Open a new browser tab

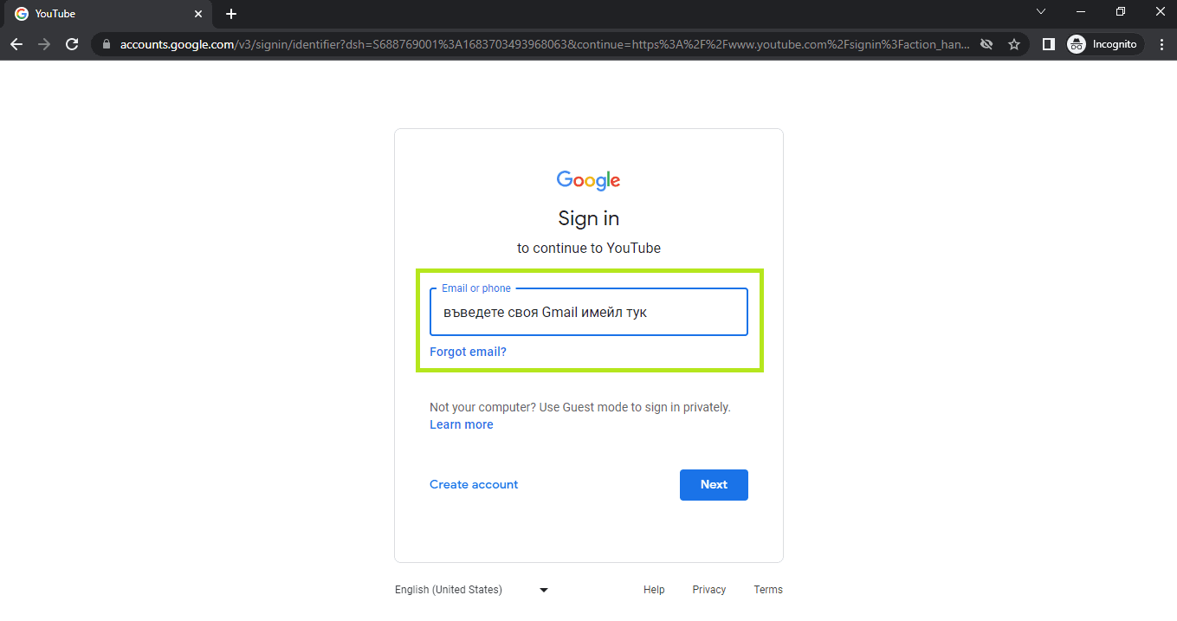point(231,14)
